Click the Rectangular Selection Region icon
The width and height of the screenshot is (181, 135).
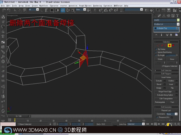52,10
